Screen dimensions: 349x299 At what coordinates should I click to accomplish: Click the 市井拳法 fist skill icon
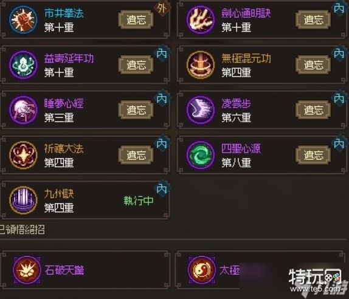click(x=23, y=19)
